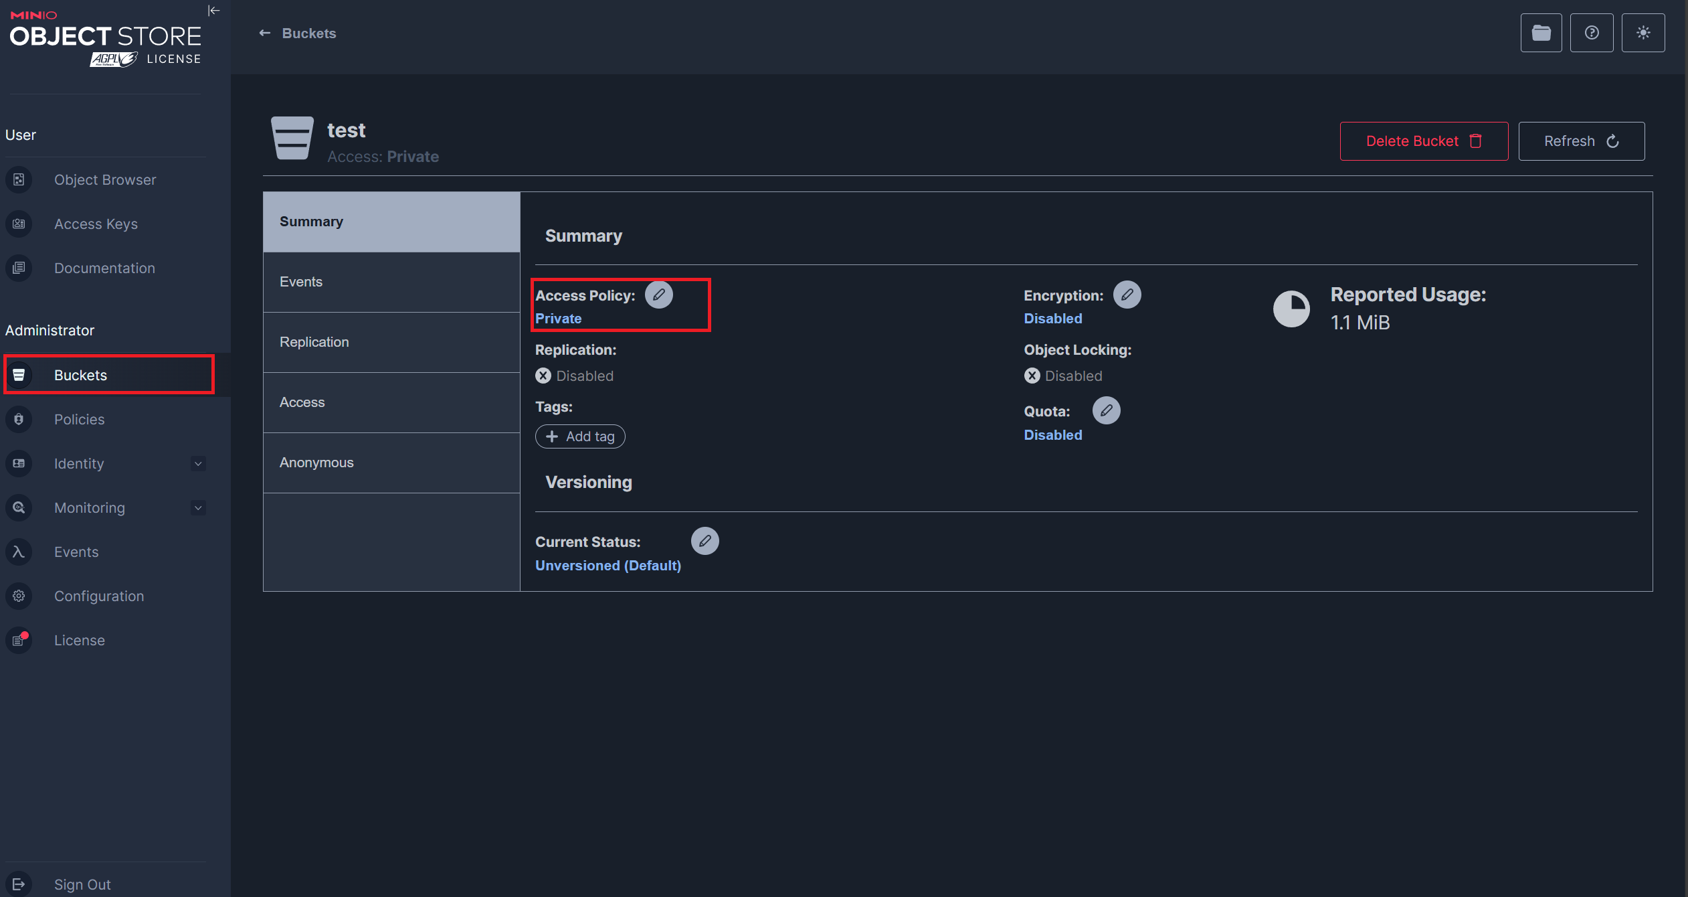1688x897 pixels.
Task: Collapse the sidebar menu arrow icon
Action: tap(214, 10)
